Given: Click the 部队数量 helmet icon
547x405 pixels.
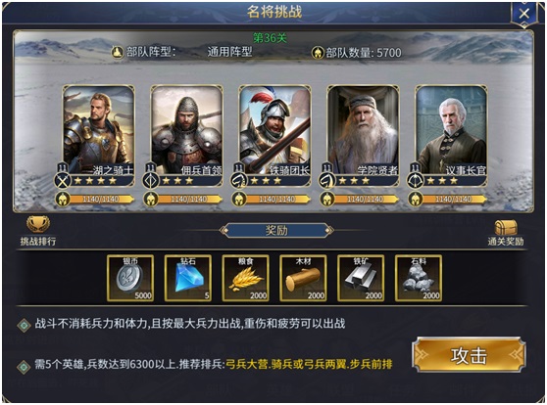Looking at the screenshot, I should [x=318, y=53].
